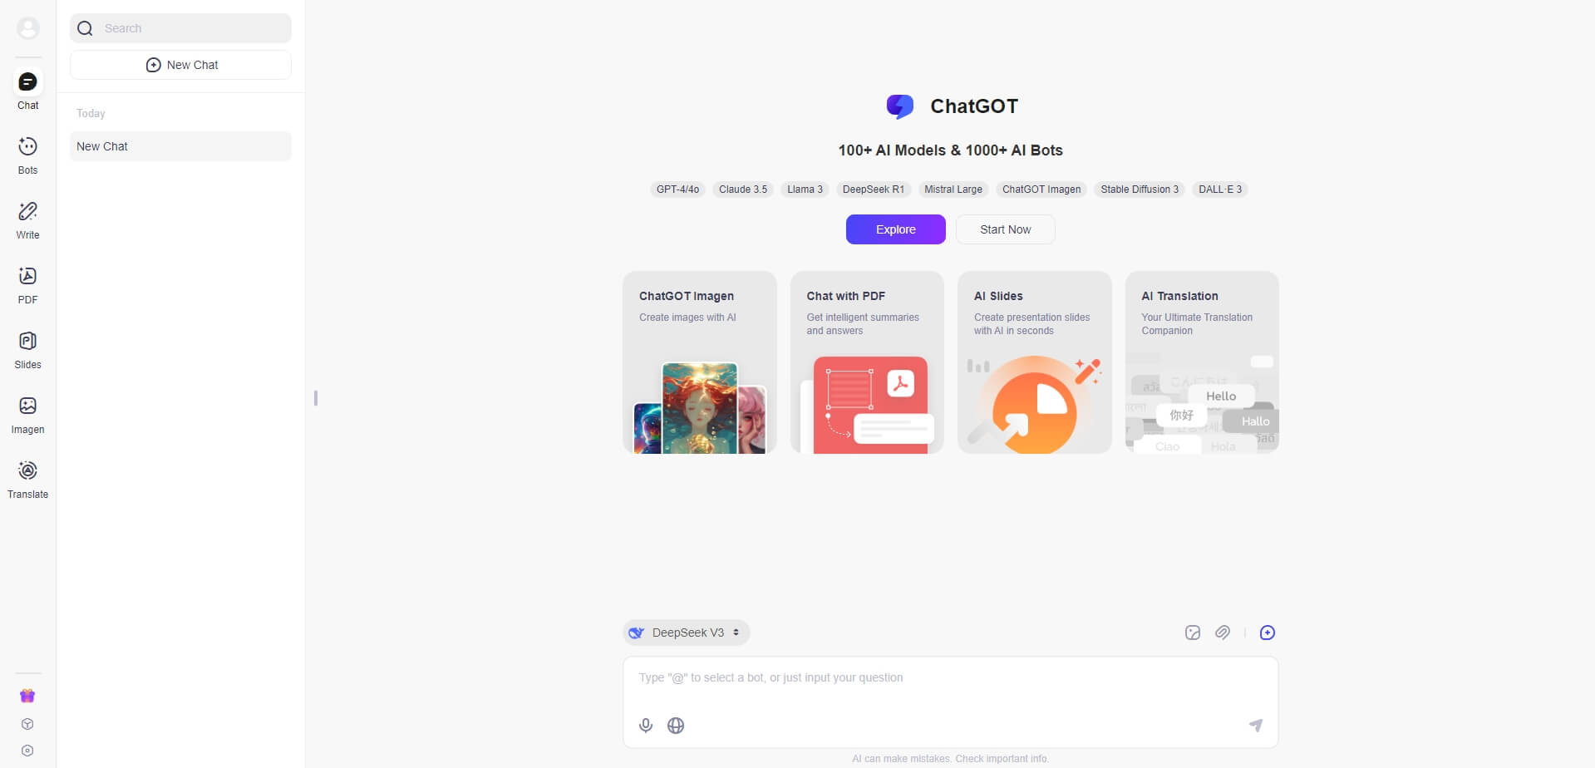1595x768 pixels.
Task: Click the ChatGOT Imagen model tag
Action: (1041, 190)
